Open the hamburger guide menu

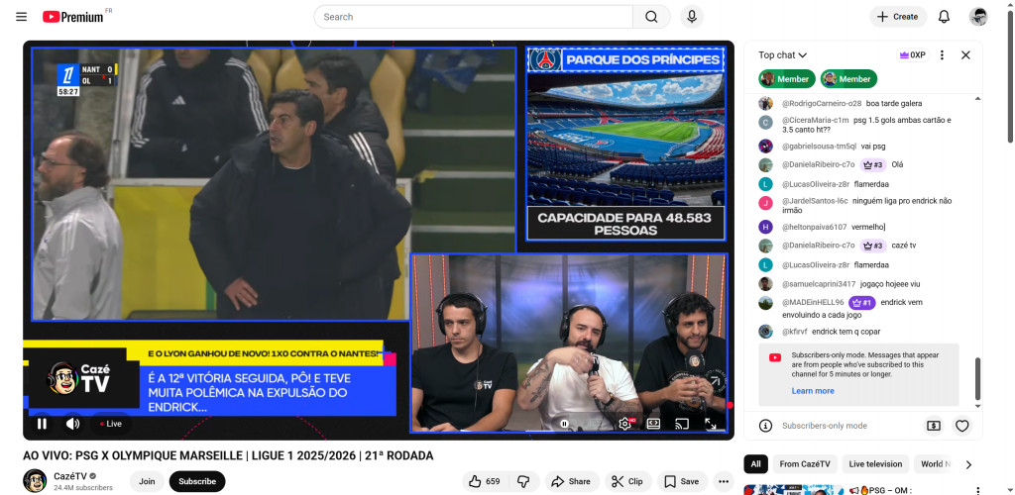coord(22,17)
